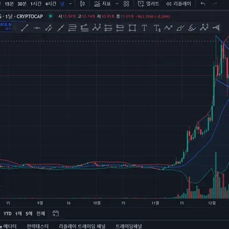This screenshot has height=229, width=229.
Task: Open the candlestick chart type selector
Action: 82,4
